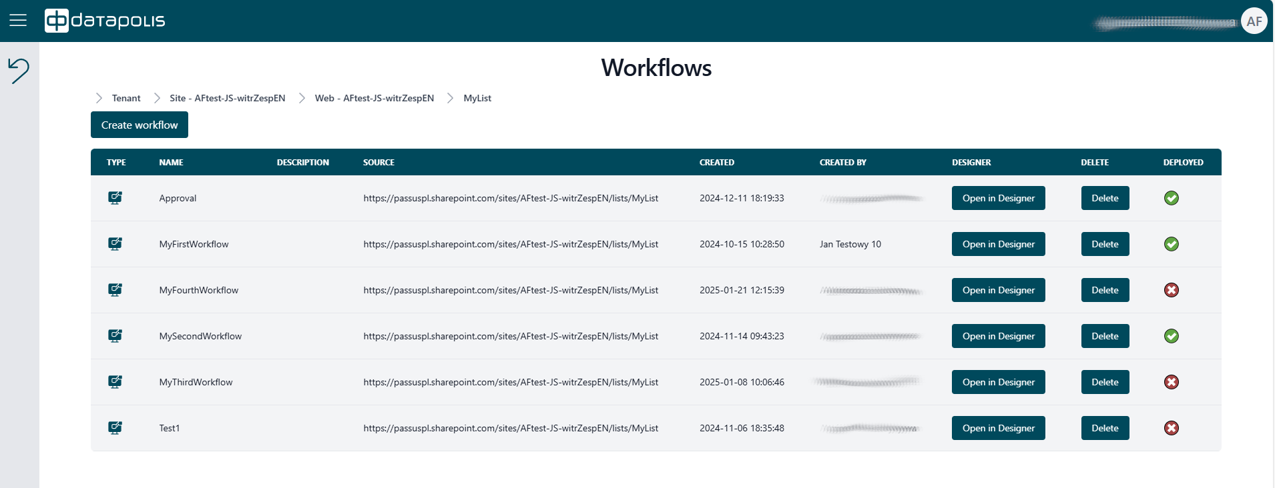Image resolution: width=1275 pixels, height=488 pixels.
Task: Click the green deployed checkmark for MyFirstWorkflow
Action: (1171, 244)
